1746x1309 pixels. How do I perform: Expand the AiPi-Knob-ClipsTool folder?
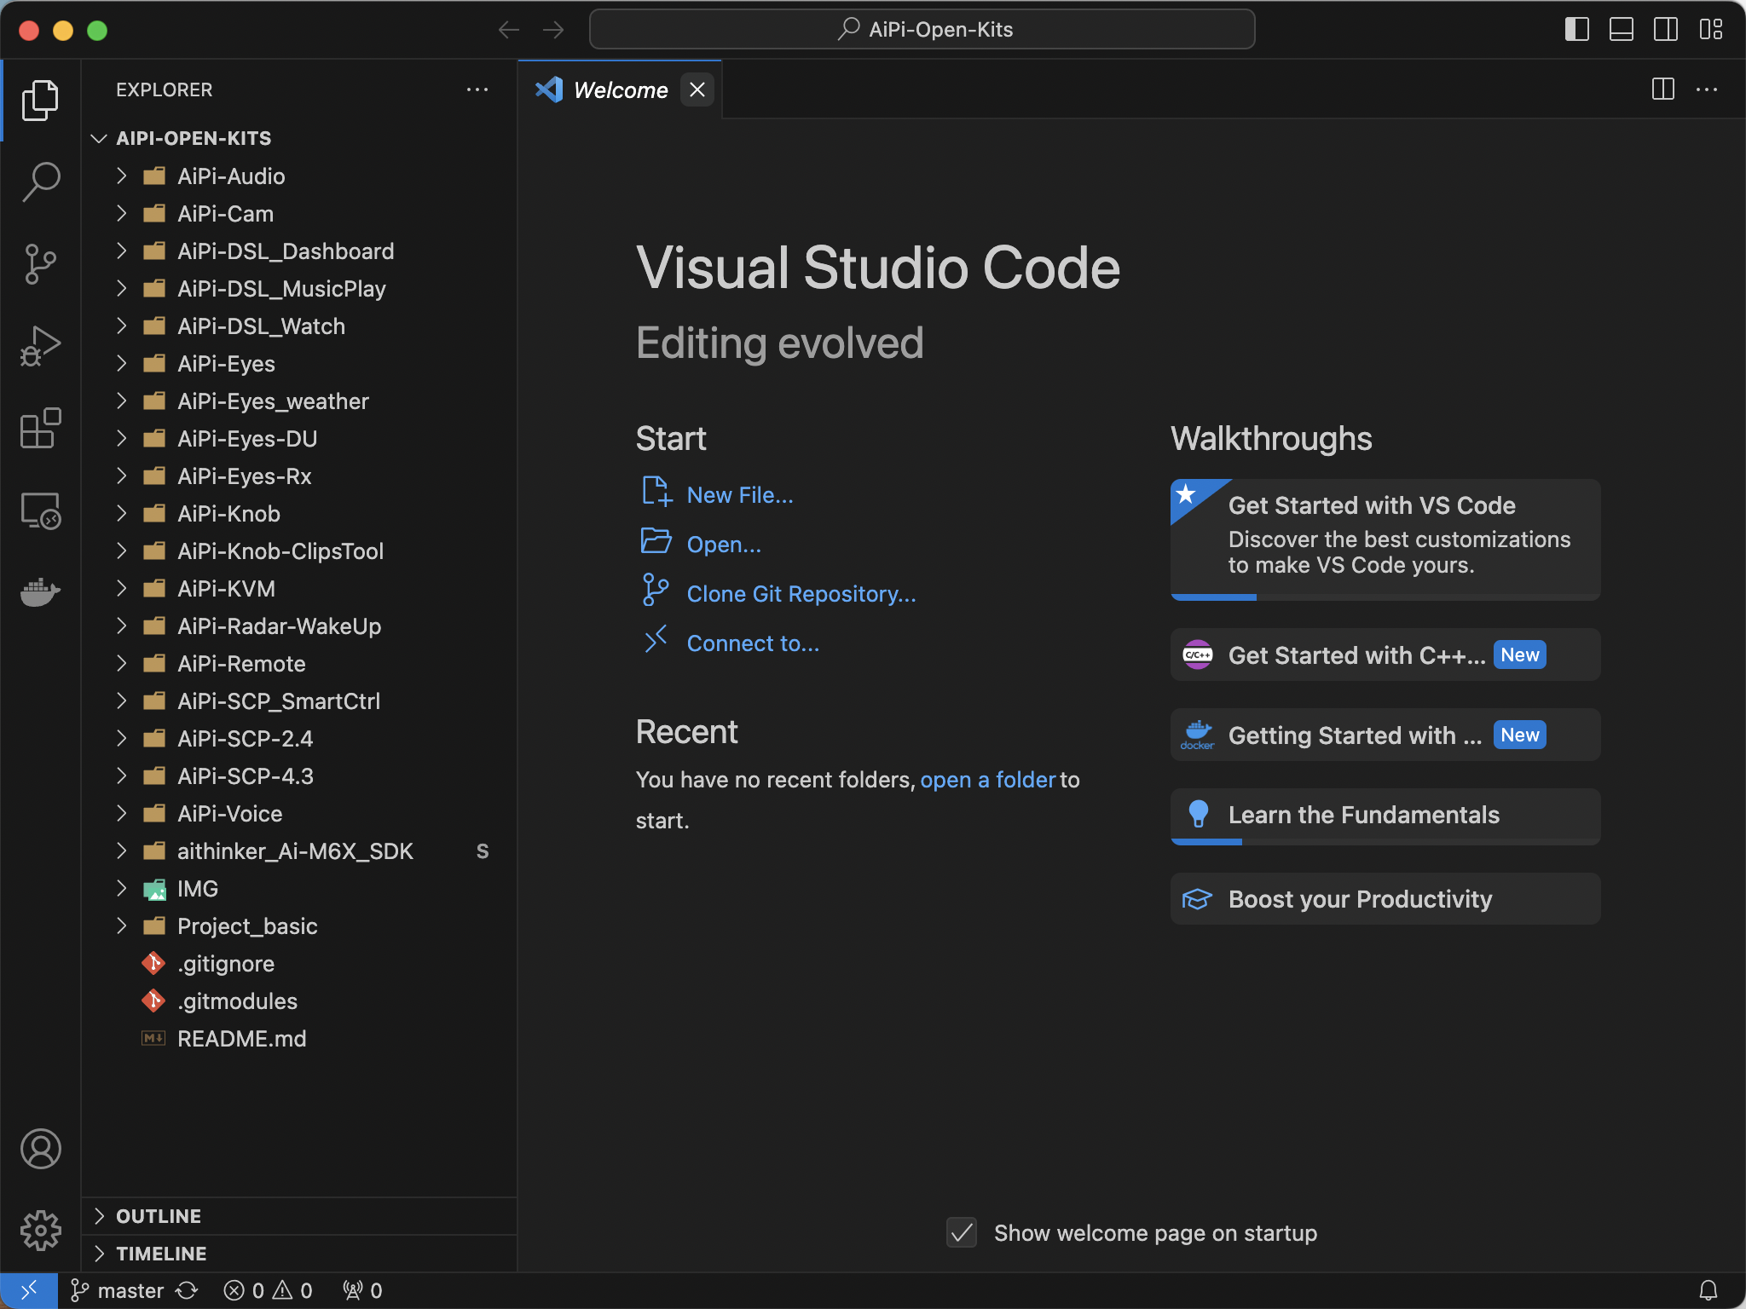point(121,551)
